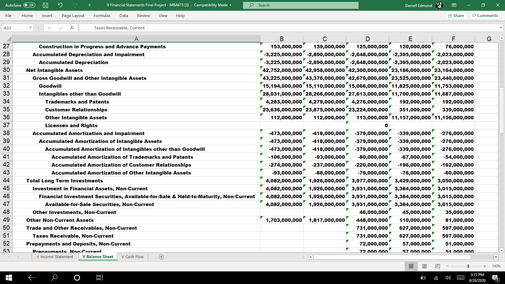Open the Review tab
Image resolution: width=505 pixels, height=284 pixels.
[144, 15]
